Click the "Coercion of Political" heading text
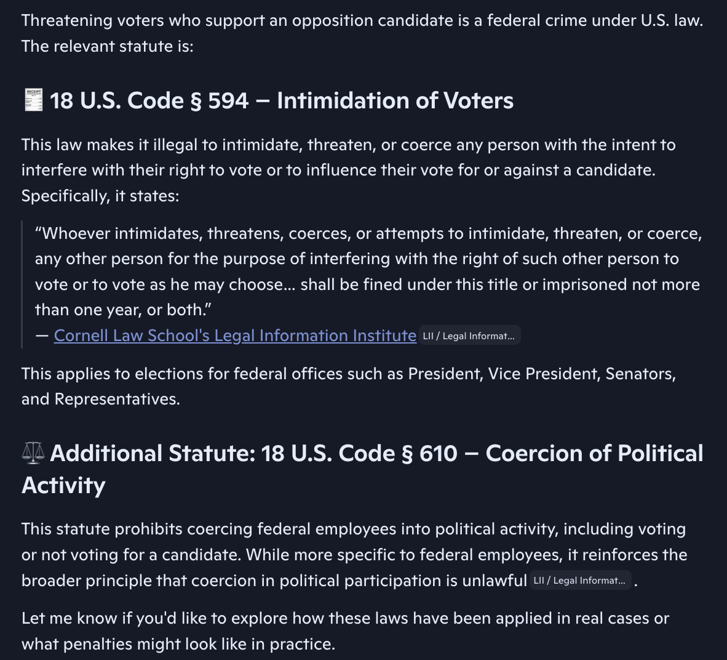This screenshot has height=660, width=727. click(594, 453)
